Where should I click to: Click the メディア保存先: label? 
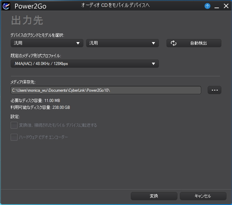[23, 82]
